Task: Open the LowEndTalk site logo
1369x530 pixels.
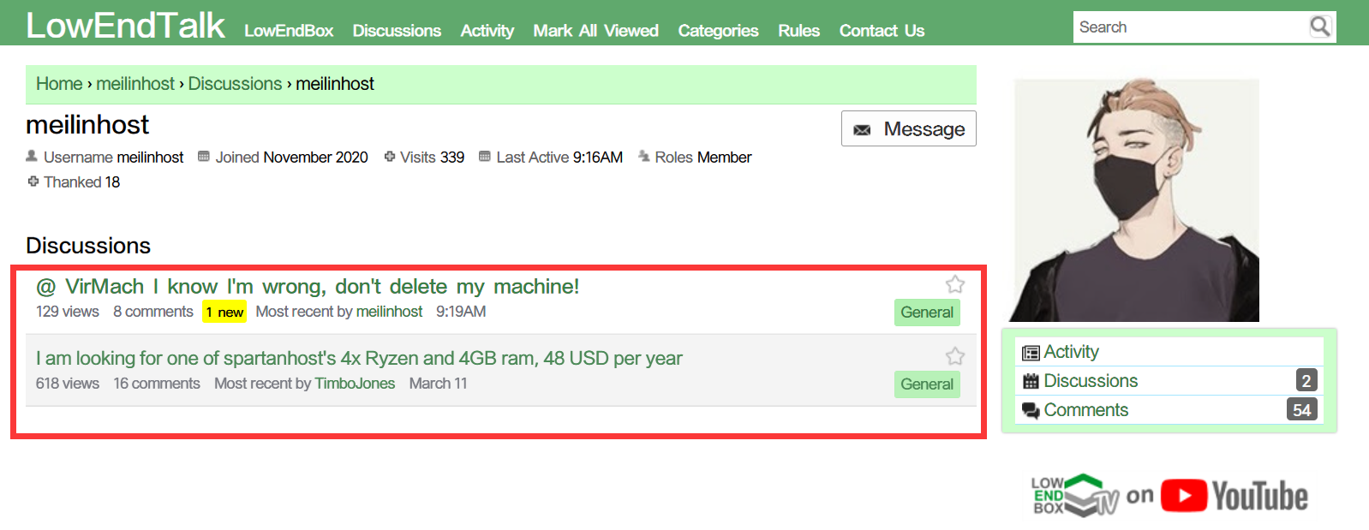Action: [125, 25]
